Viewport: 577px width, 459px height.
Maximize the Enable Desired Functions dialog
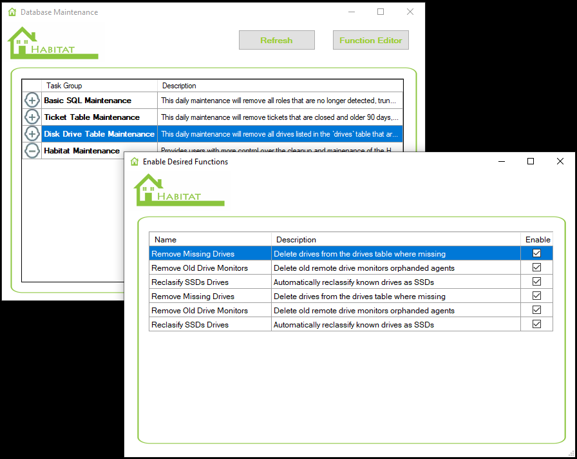(x=531, y=162)
